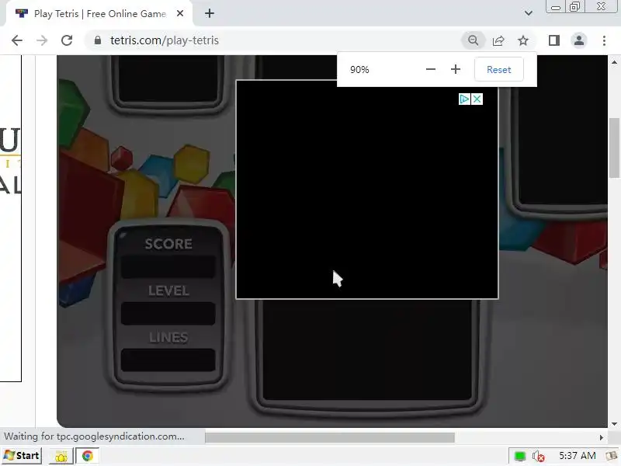Reset page zoom to default

(x=498, y=69)
